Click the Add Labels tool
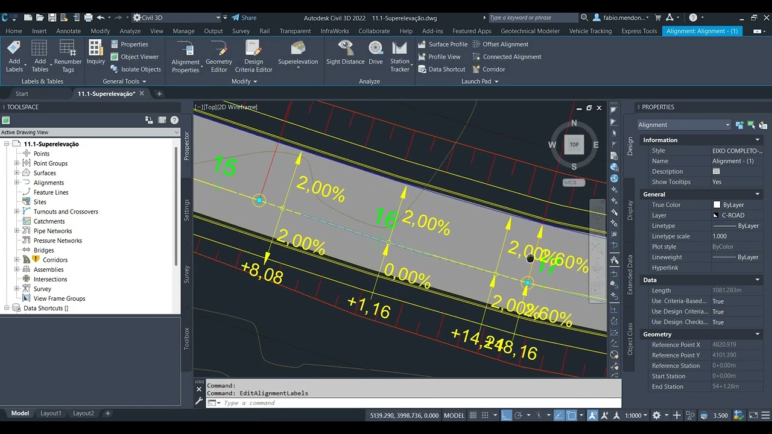772x434 pixels. point(14,55)
